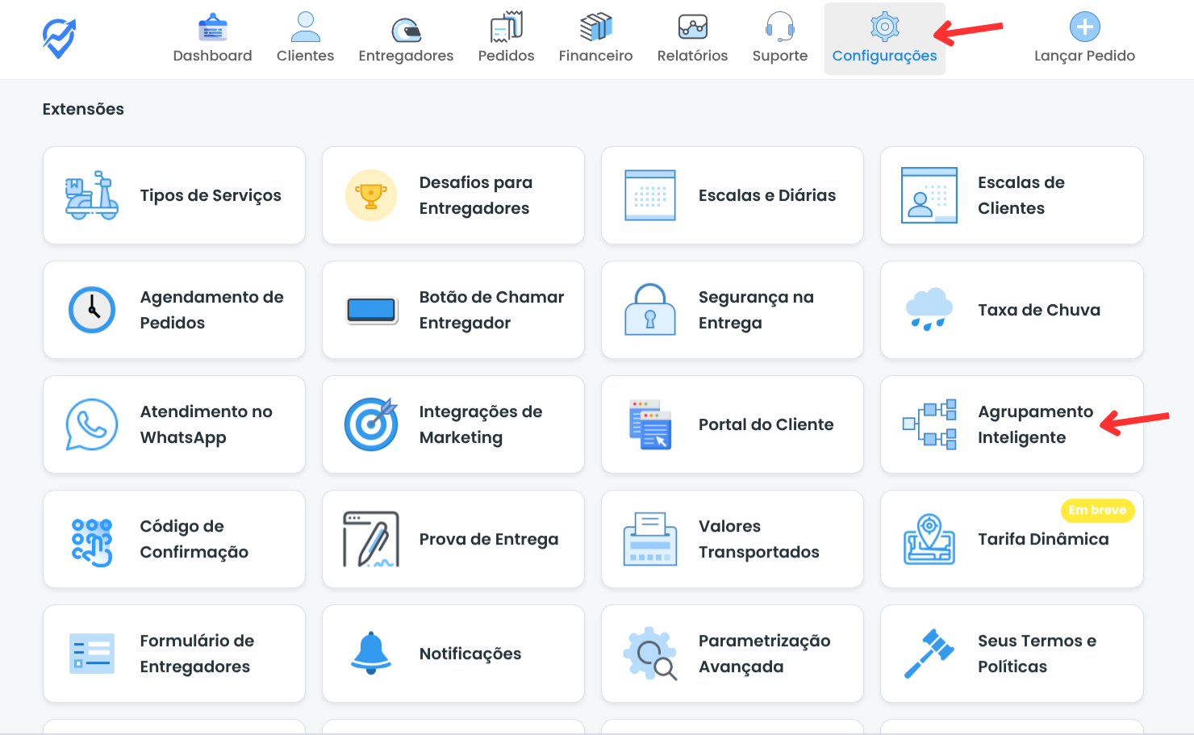Click the Em breve badge on Tarifa Dinâmica
The width and height of the screenshot is (1194, 735).
point(1096,510)
